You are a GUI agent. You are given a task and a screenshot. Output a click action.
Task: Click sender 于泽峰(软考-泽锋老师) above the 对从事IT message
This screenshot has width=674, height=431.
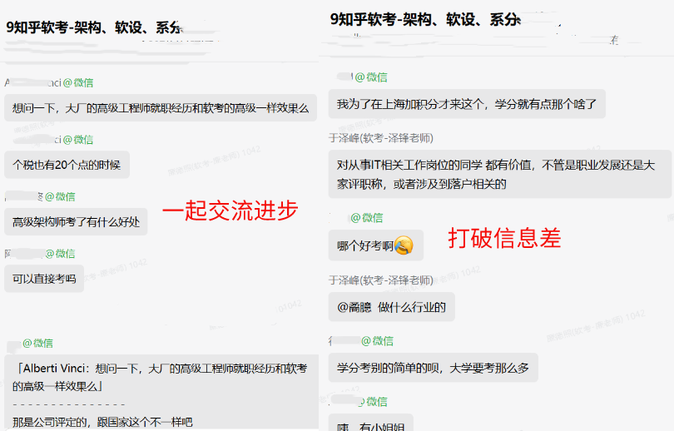(381, 138)
